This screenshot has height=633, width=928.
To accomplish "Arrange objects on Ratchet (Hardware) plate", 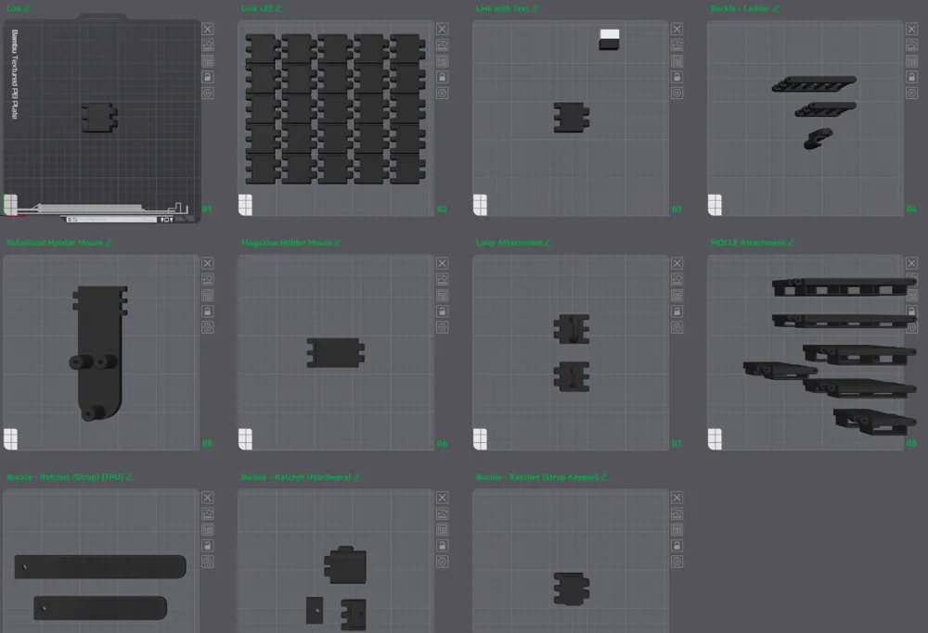I will point(442,529).
